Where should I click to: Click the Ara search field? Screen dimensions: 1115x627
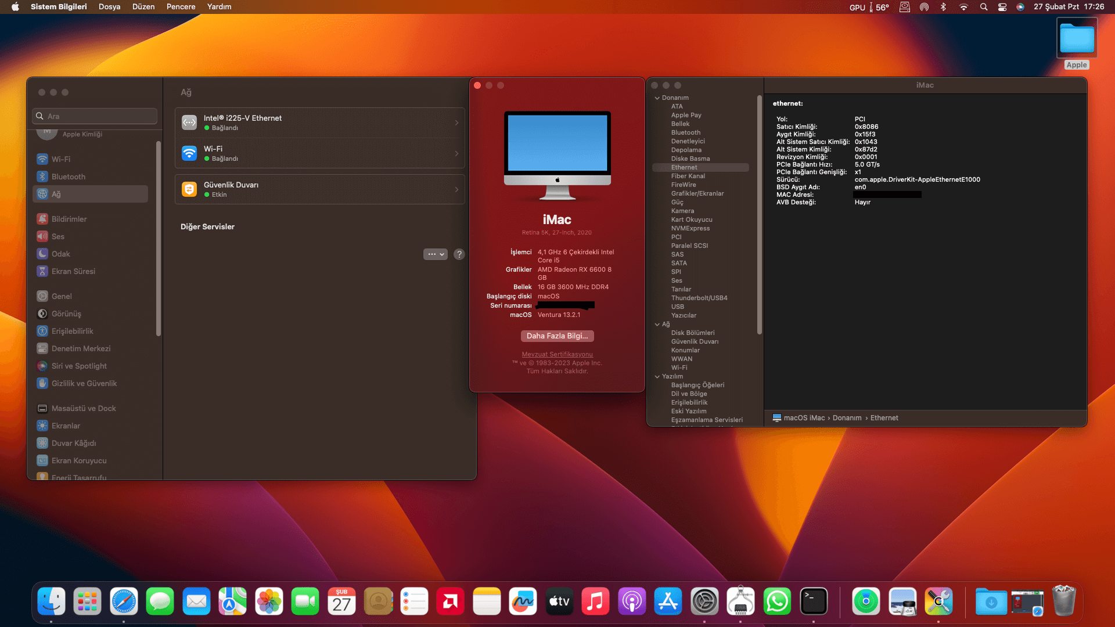[96, 116]
